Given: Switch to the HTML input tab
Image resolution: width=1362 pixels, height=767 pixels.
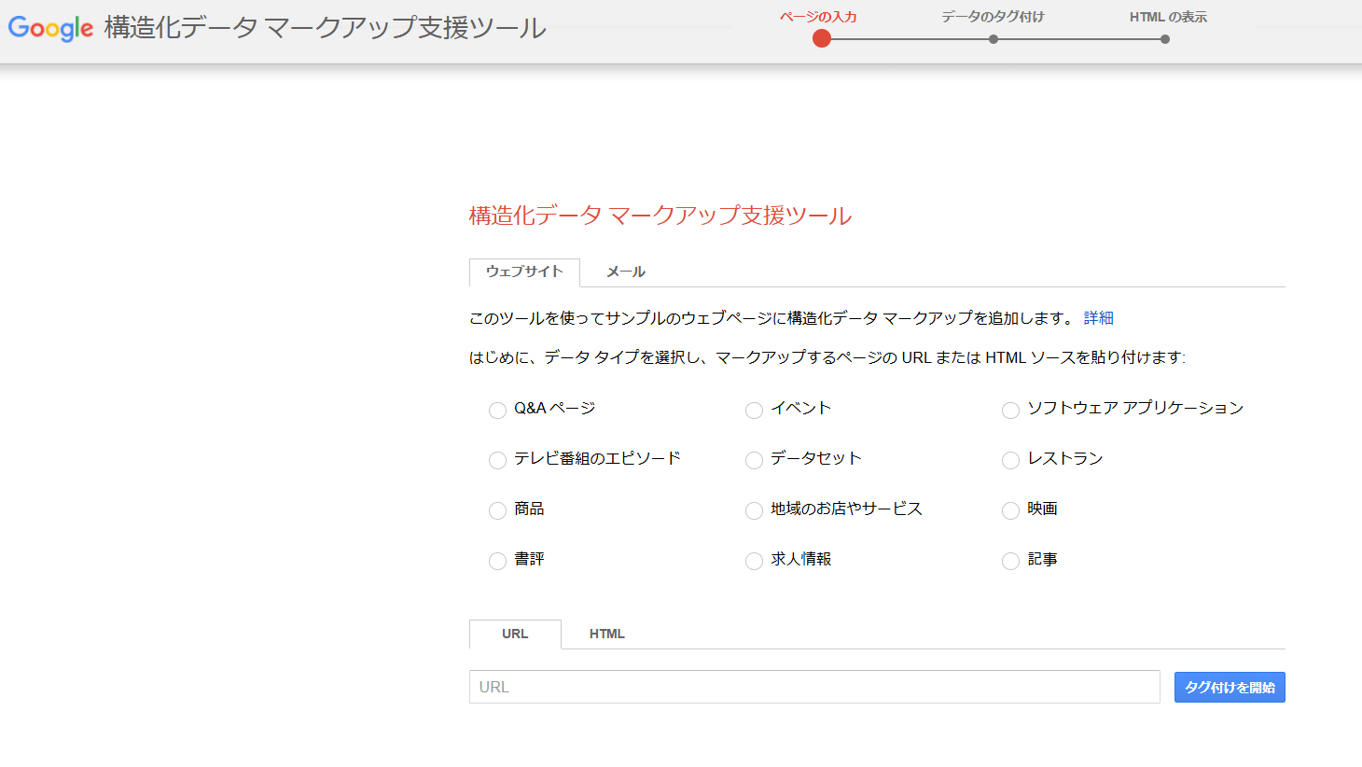Looking at the screenshot, I should click(607, 634).
